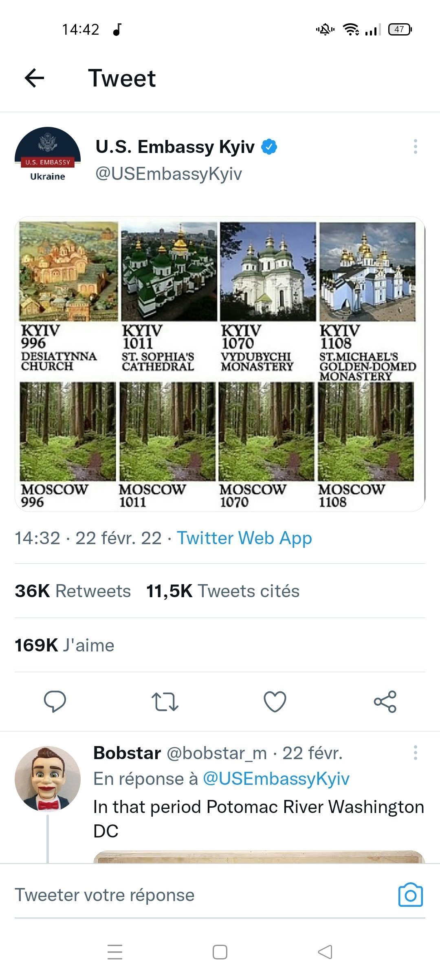The height and width of the screenshot is (979, 440).
Task: Open Bobstar reply options menu
Action: (x=415, y=753)
